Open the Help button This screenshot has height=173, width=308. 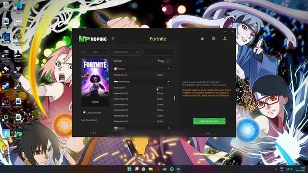[207, 133]
